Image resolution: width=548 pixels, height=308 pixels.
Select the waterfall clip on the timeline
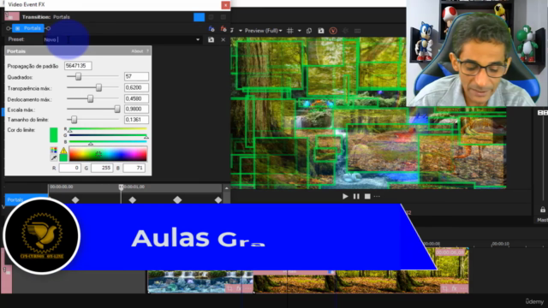pos(200,281)
